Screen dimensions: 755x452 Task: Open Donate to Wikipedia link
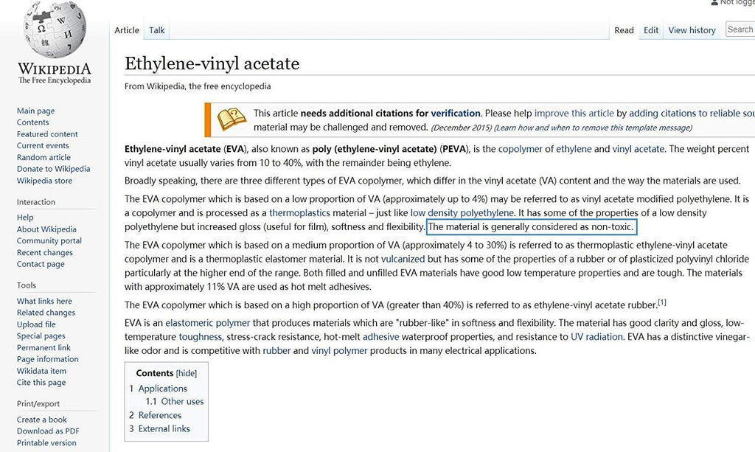click(53, 169)
